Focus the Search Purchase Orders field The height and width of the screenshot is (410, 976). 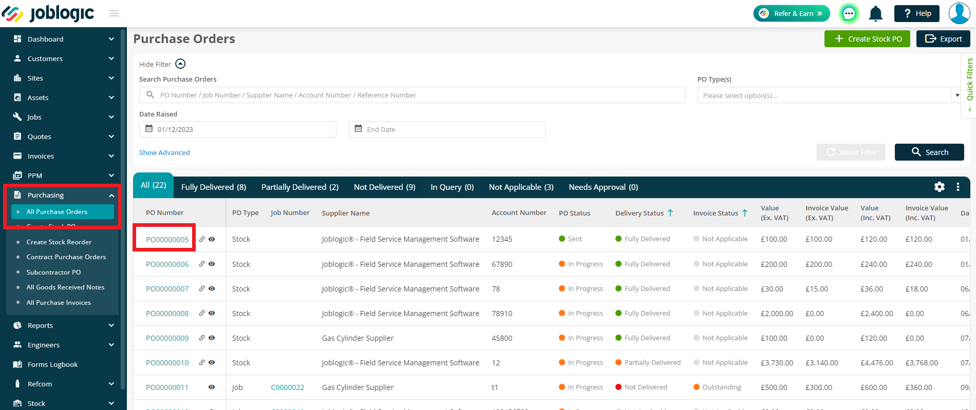pos(412,95)
